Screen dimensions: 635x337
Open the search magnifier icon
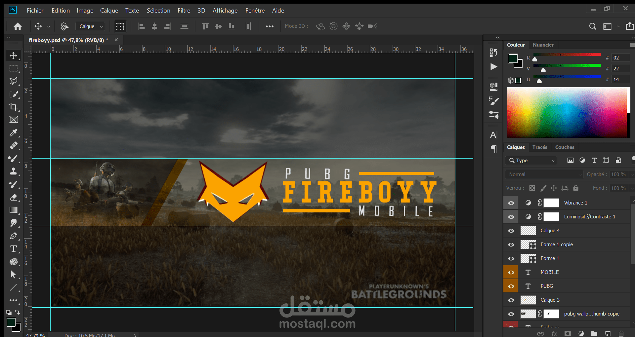coord(593,26)
